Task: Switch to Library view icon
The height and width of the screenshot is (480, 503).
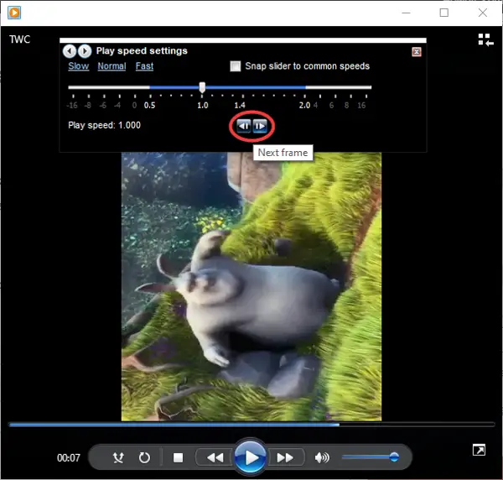Action: (x=485, y=40)
